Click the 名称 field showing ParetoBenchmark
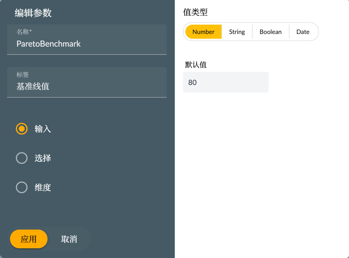The width and height of the screenshot is (349, 258). (x=87, y=44)
